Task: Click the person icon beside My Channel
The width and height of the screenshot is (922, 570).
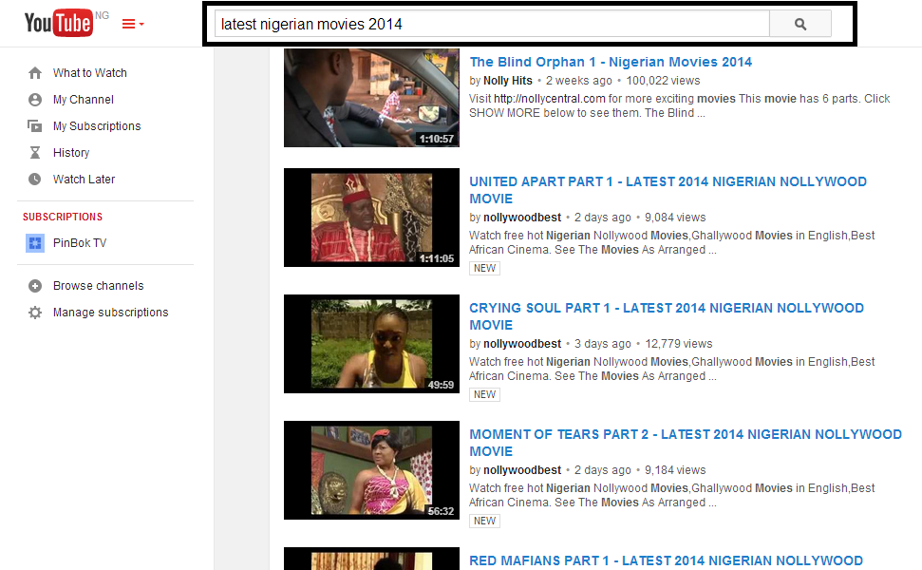Action: [35, 100]
